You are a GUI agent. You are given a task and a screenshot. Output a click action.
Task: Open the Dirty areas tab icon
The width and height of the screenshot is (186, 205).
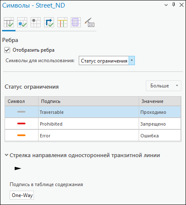(76, 22)
